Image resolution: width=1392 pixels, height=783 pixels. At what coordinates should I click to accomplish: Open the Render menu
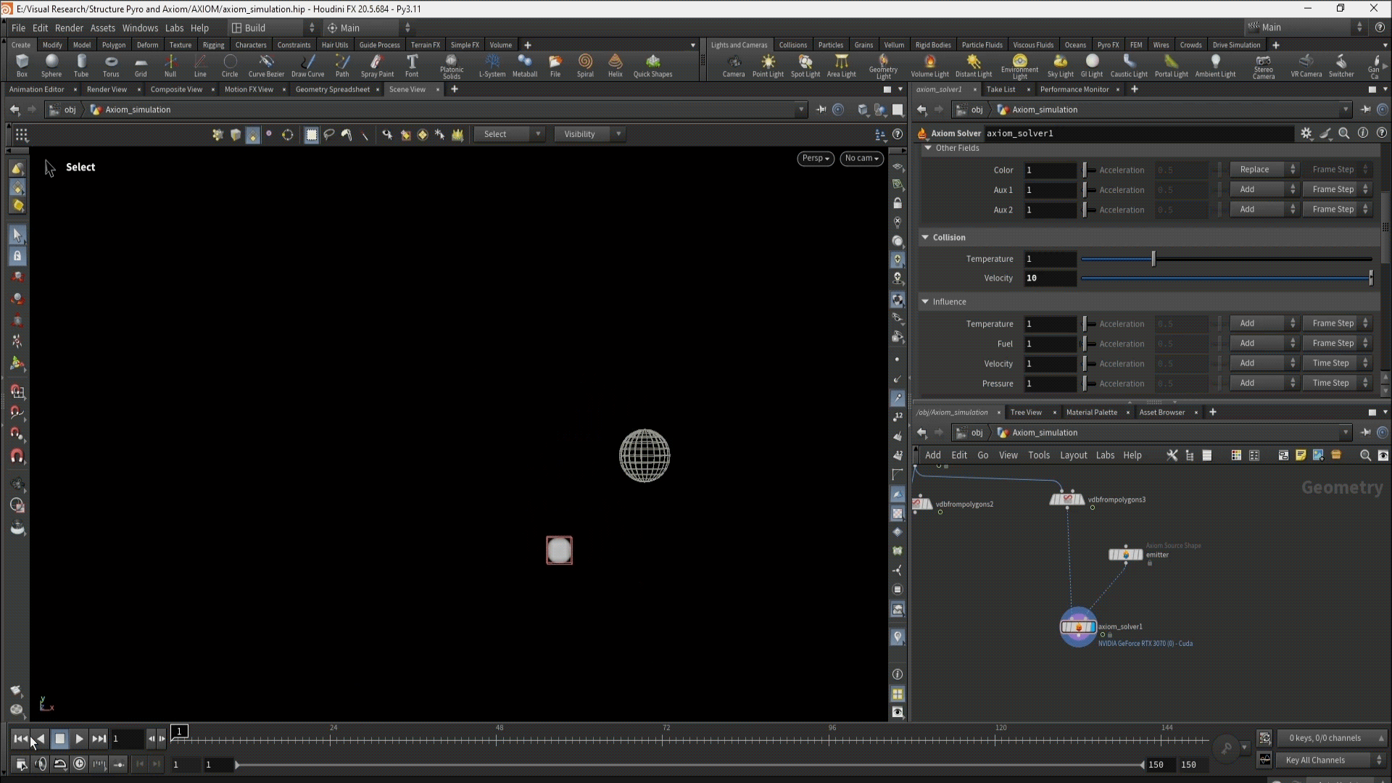click(69, 28)
